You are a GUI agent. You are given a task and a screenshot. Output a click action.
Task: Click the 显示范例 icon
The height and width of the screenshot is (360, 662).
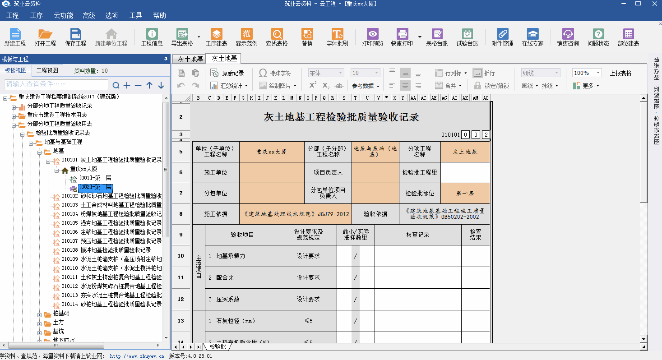[246, 34]
